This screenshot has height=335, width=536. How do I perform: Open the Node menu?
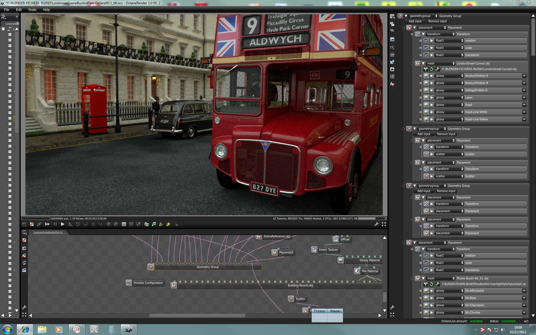32,9
